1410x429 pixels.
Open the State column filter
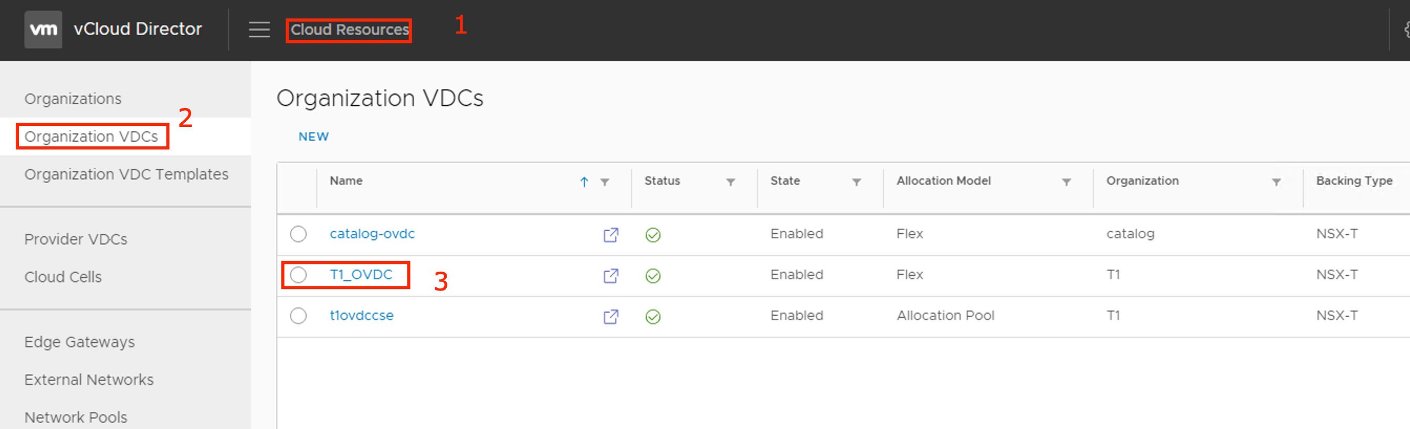[x=856, y=182]
